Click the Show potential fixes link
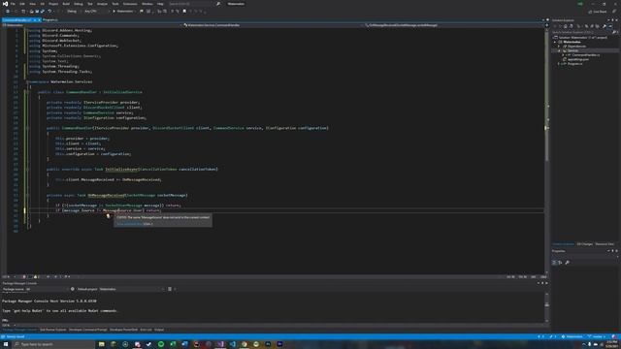The width and height of the screenshot is (621, 349). pos(129,224)
